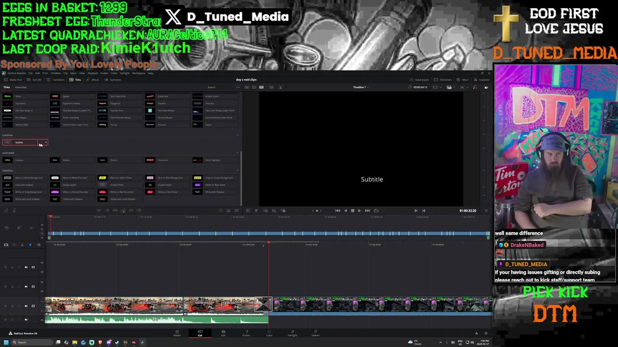Screen dimensions: 618x347
Task: Switch to the Fairlight page
Action: pos(292,333)
